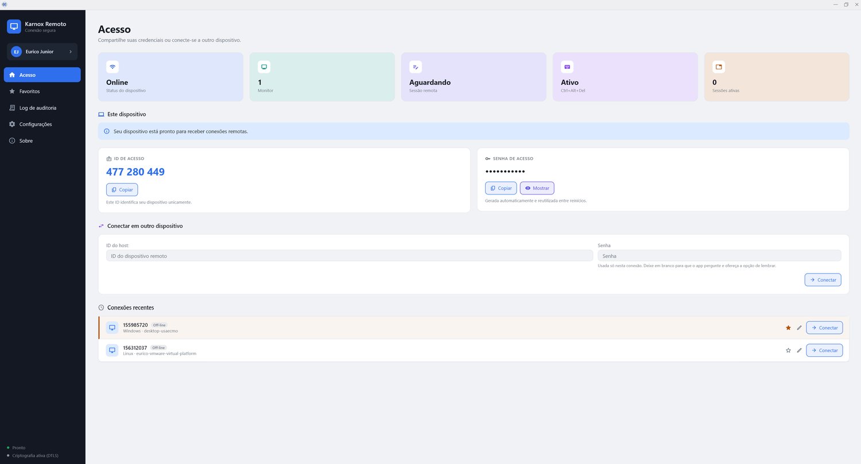The width and height of the screenshot is (861, 464).
Task: Click the Acesso page heading
Action: [114, 29]
